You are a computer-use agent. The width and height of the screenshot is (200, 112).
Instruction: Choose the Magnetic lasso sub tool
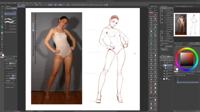[10, 28]
